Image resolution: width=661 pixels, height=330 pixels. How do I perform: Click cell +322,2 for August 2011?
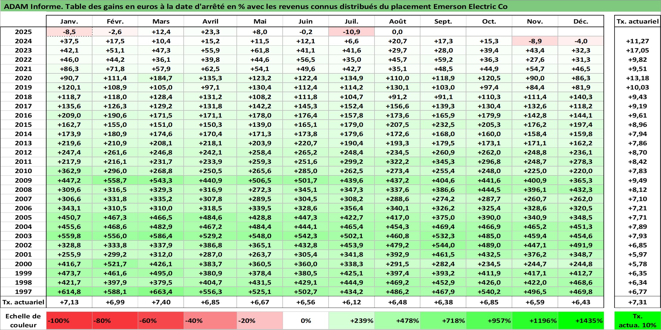click(x=397, y=162)
